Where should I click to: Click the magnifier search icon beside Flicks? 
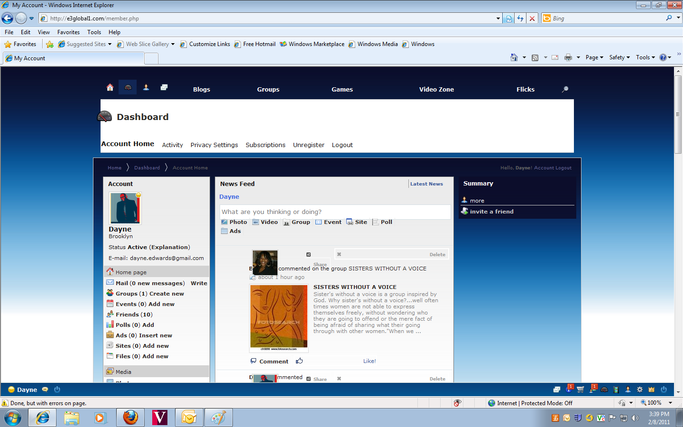(565, 89)
